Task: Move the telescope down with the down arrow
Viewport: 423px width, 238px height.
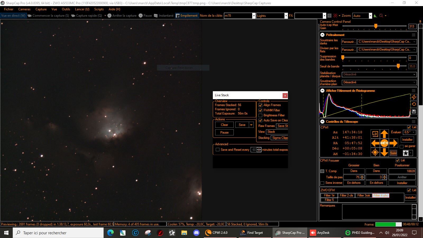Action: (x=384, y=153)
